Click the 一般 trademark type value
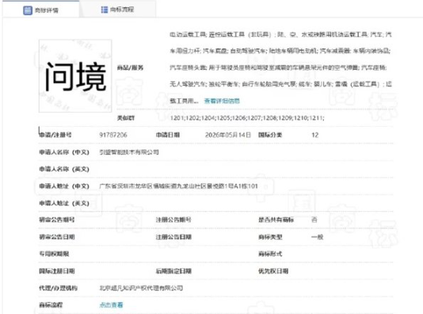This screenshot has width=423, height=314. click(x=317, y=237)
